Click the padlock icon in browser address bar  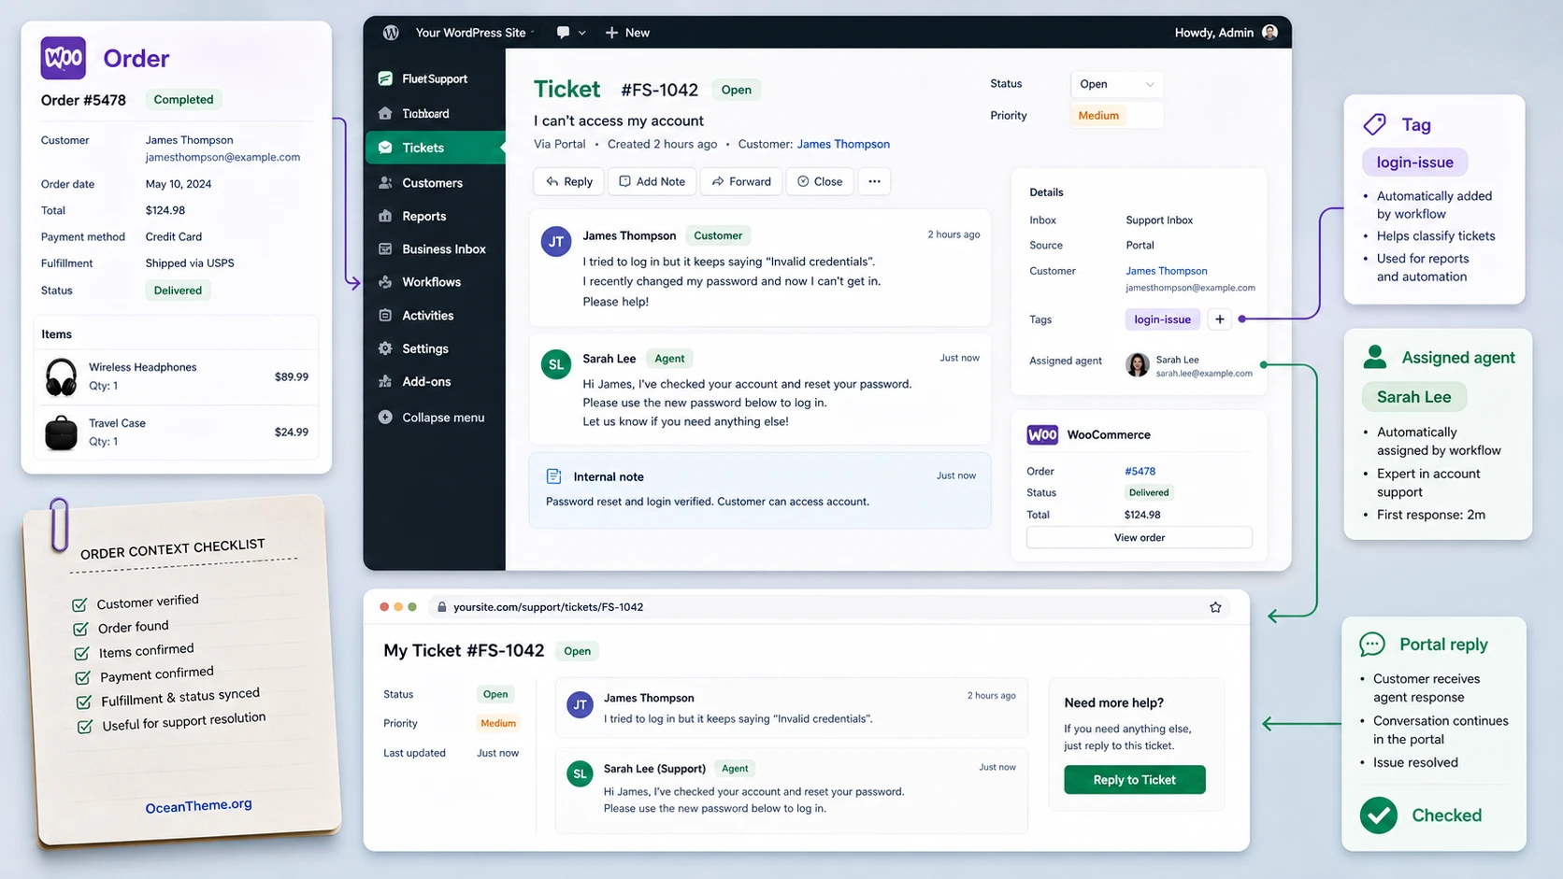tap(442, 607)
